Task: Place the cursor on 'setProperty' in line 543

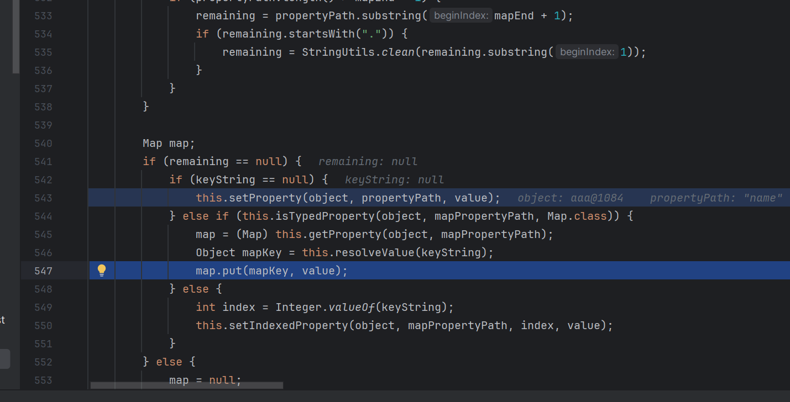Action: (265, 198)
